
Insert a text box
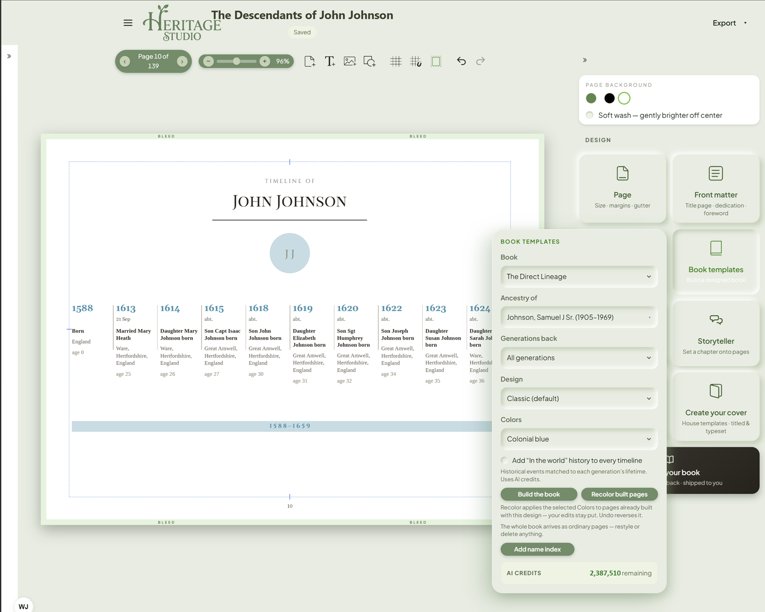(x=330, y=61)
